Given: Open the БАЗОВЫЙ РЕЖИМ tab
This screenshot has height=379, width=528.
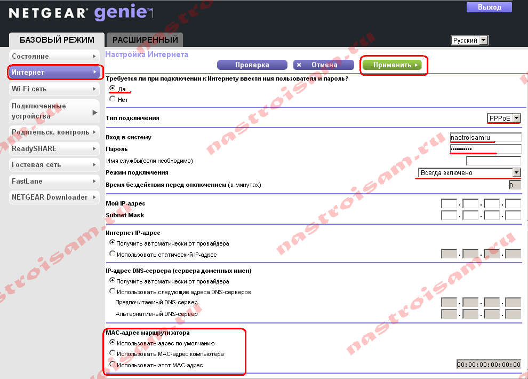Looking at the screenshot, I should tap(57, 40).
